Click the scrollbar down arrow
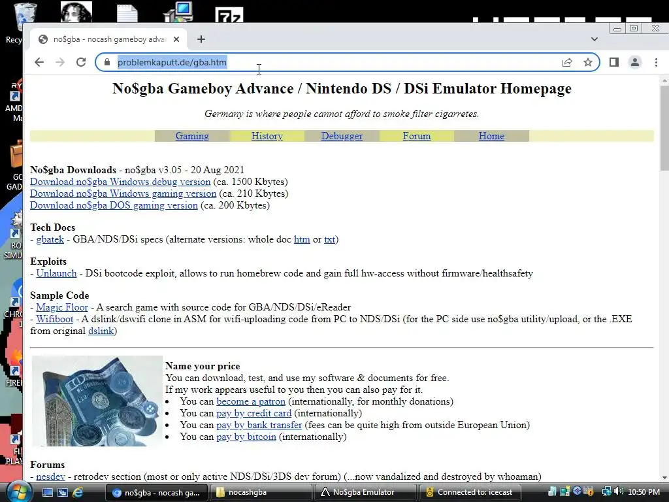 coord(664,478)
